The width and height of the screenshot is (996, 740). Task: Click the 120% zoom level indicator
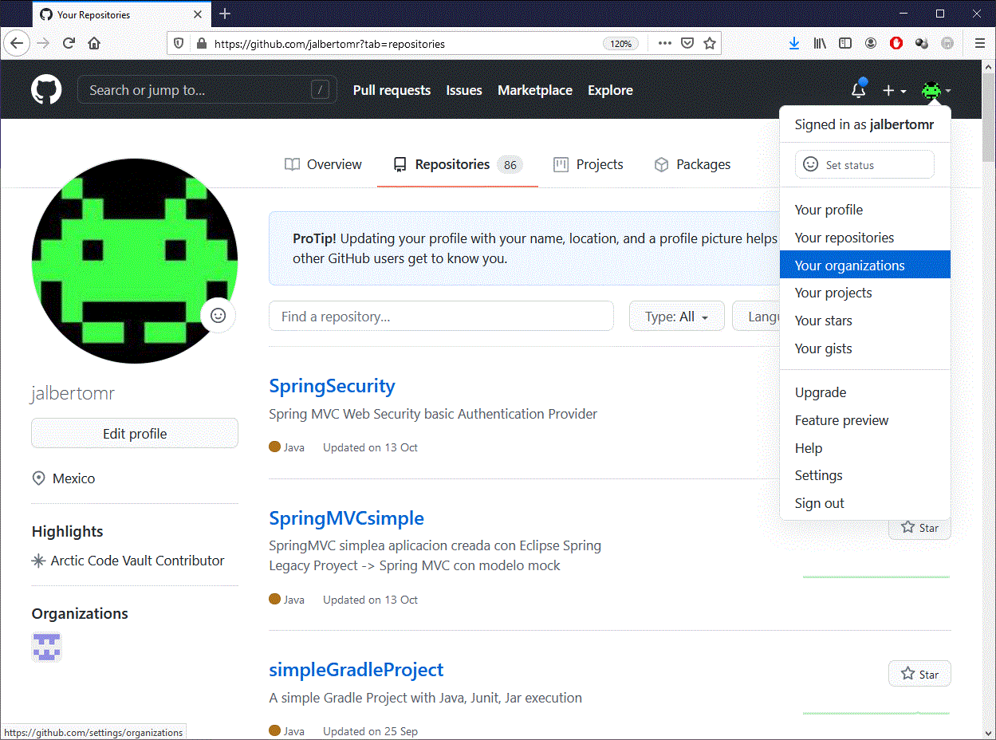pyautogui.click(x=620, y=44)
